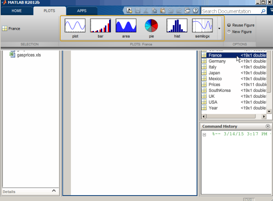
Task: Click the Italy variable in workspace
Action: [x=234, y=67]
